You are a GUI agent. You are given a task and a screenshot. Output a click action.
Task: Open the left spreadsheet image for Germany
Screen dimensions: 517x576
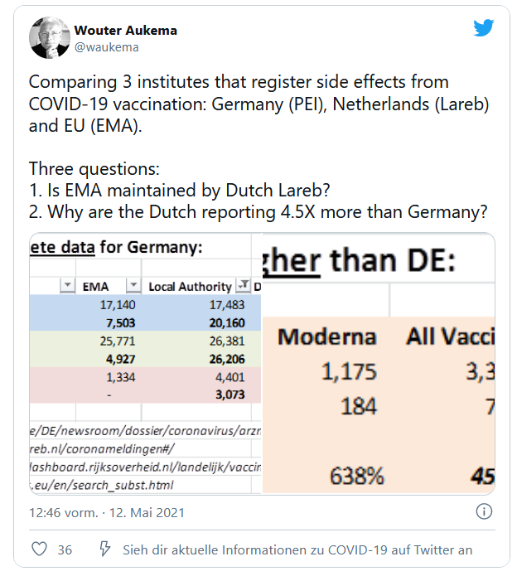coord(146,364)
